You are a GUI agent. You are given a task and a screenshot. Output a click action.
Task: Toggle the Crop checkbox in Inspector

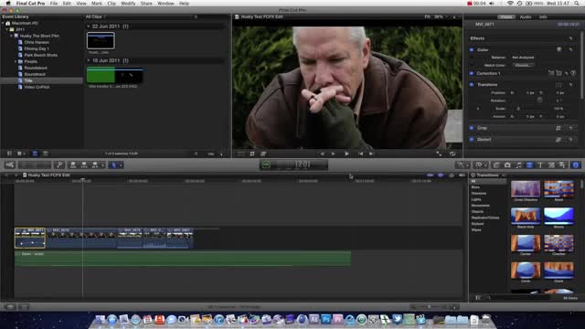click(472, 128)
